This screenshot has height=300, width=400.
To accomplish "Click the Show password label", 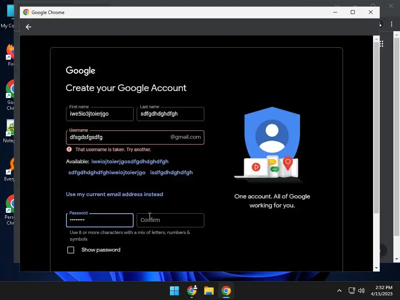I will [101, 250].
